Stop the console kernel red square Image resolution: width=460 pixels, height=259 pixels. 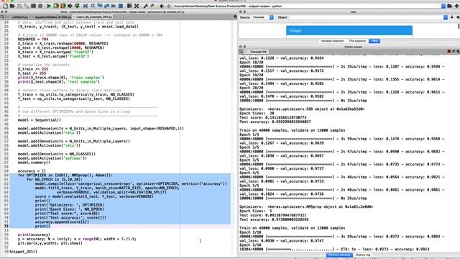point(448,51)
